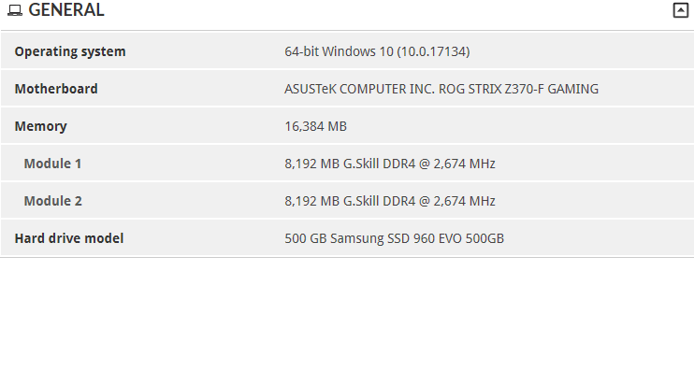Select the Motherboard row label
694x371 pixels.
[x=56, y=89]
